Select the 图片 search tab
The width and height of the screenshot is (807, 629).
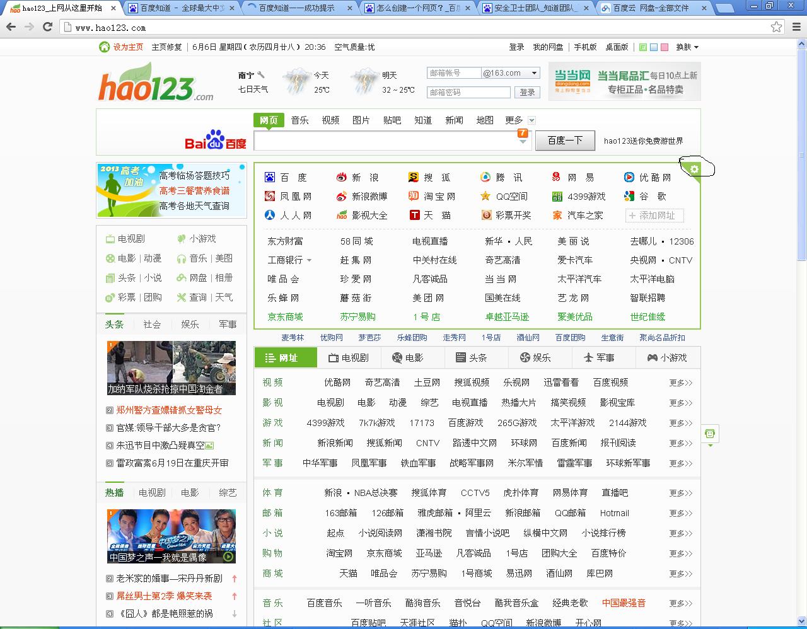tap(361, 120)
